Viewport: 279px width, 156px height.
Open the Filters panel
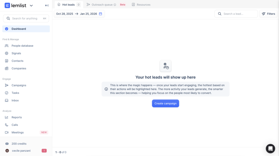tap(268, 14)
